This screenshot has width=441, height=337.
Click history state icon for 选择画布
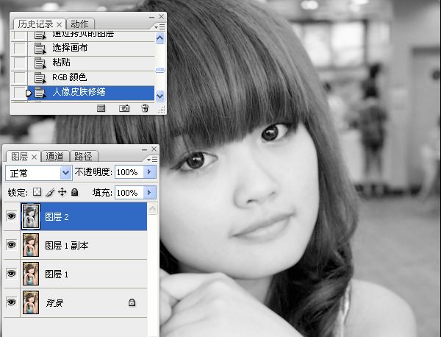click(40, 48)
